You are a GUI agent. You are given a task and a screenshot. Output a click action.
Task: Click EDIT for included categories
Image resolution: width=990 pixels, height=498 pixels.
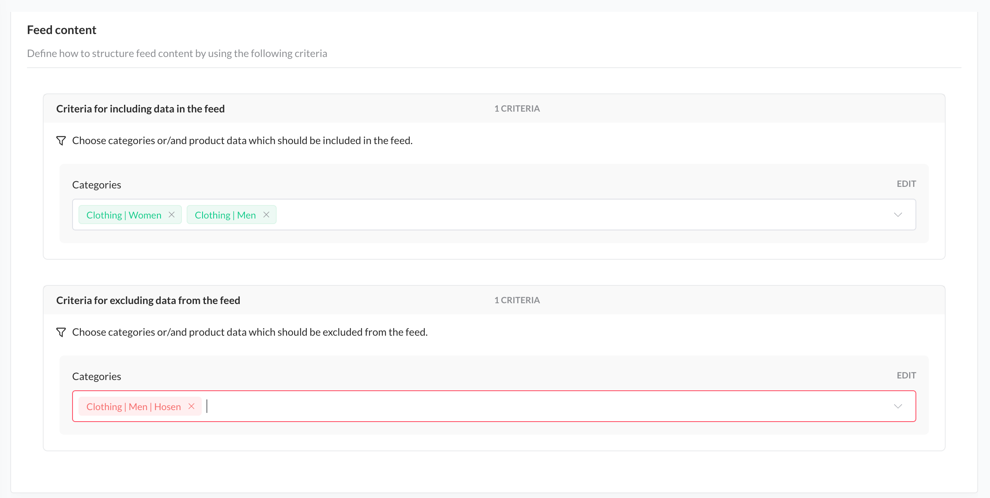[906, 184]
